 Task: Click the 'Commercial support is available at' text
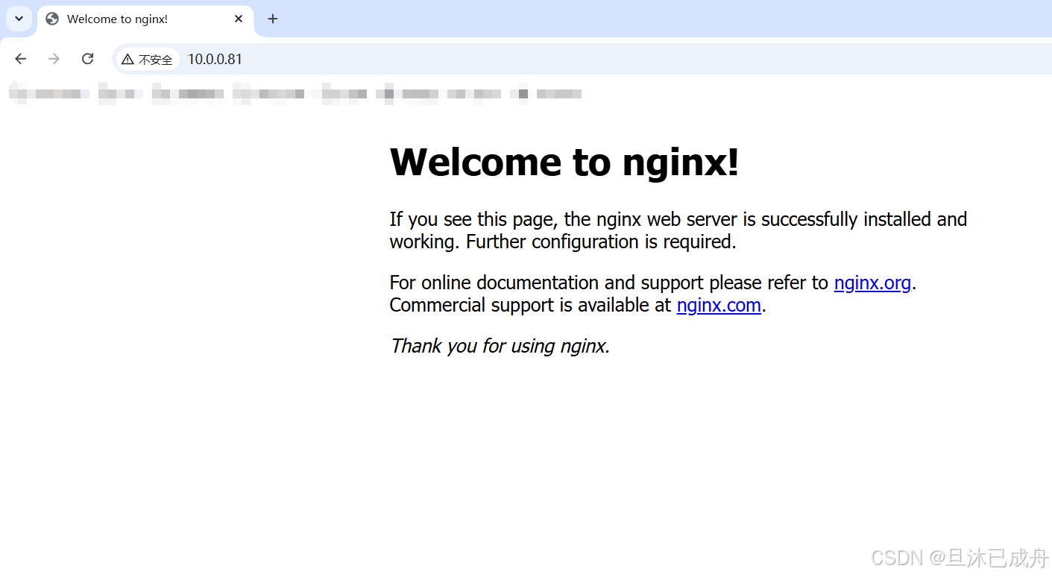click(x=531, y=305)
